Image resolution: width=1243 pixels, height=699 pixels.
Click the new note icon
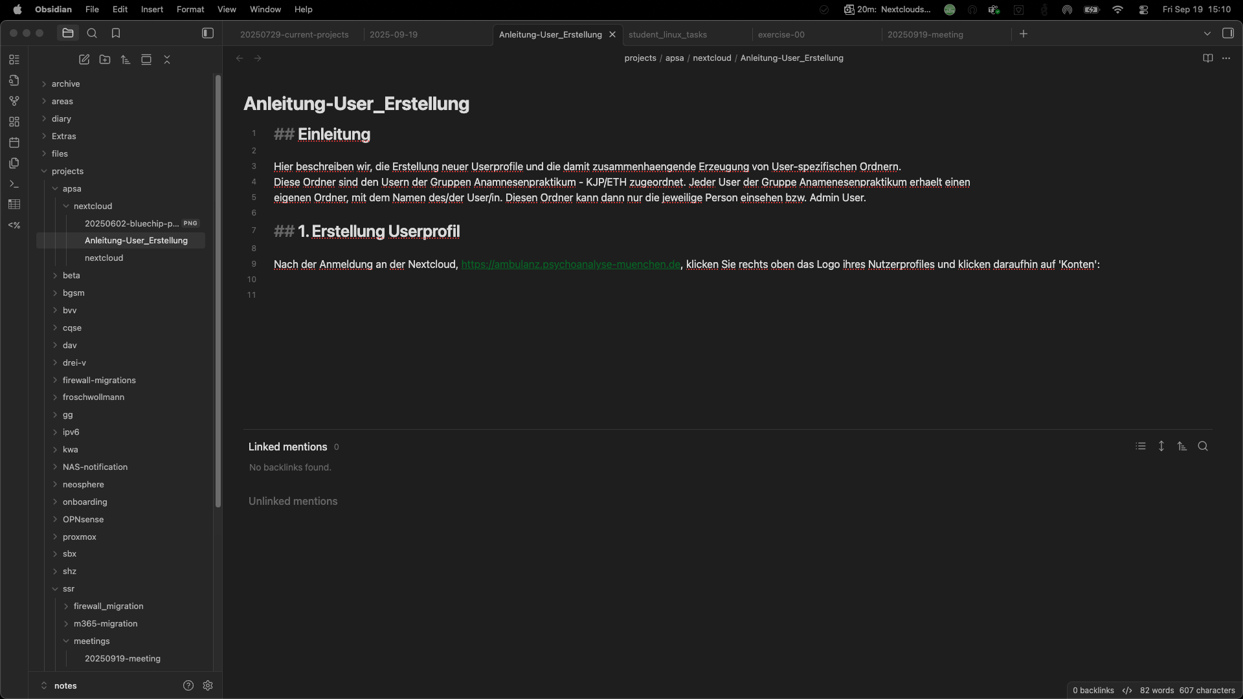(84, 60)
